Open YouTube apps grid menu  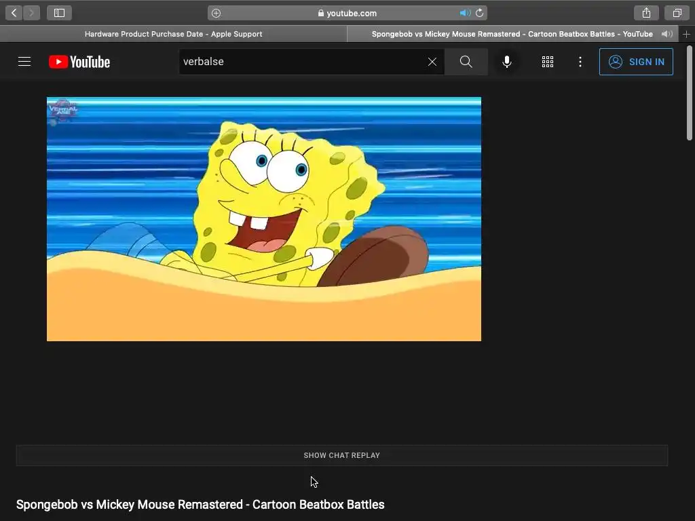[548, 62]
